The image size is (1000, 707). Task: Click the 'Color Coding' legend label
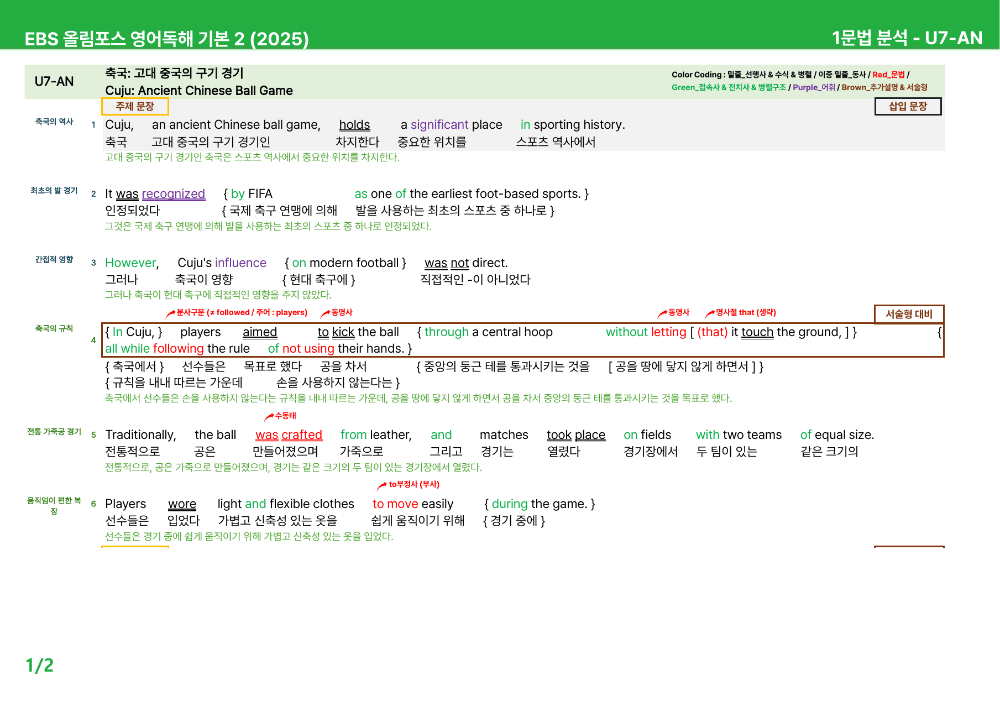pos(698,75)
